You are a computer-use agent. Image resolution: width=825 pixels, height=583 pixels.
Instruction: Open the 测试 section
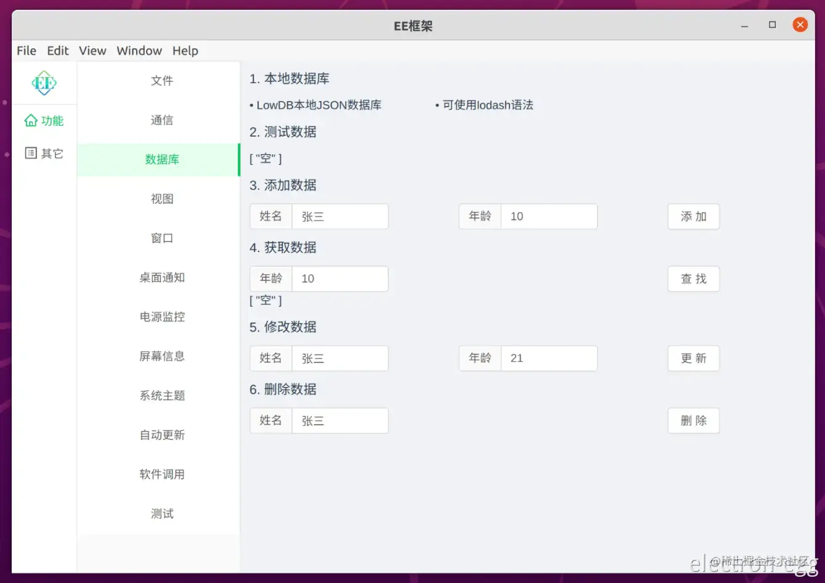point(158,514)
